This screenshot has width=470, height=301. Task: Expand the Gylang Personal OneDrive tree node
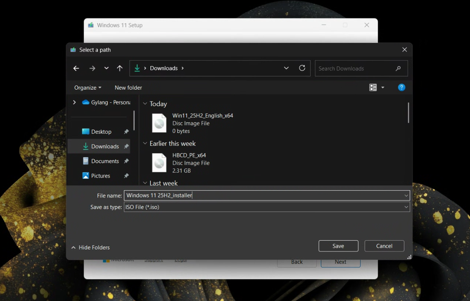[74, 102]
